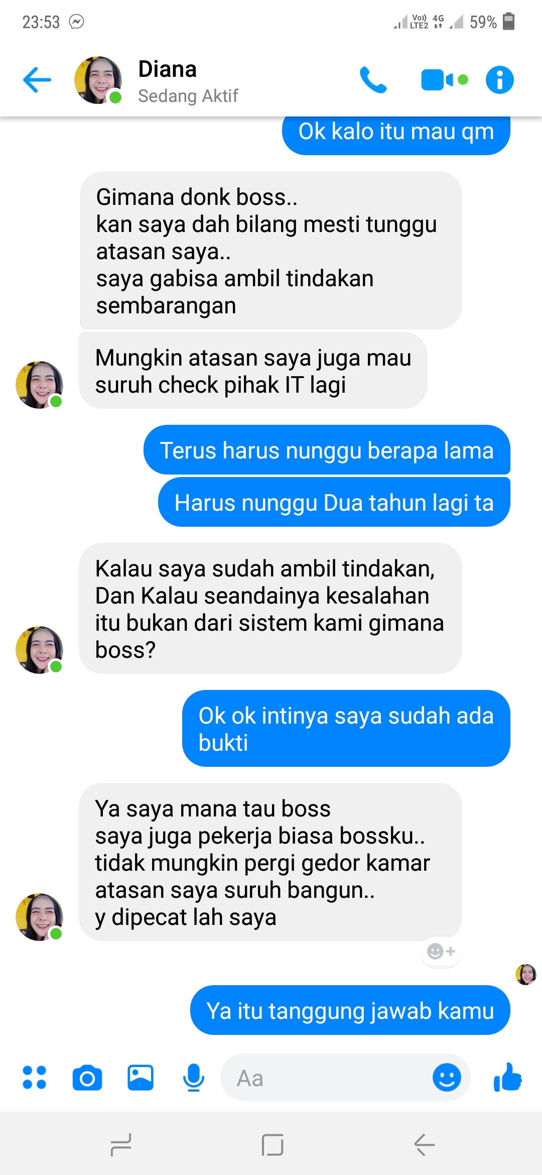Screen dimensions: 542x1175
Task: Open the camera from the composer bar
Action: coord(87,1078)
